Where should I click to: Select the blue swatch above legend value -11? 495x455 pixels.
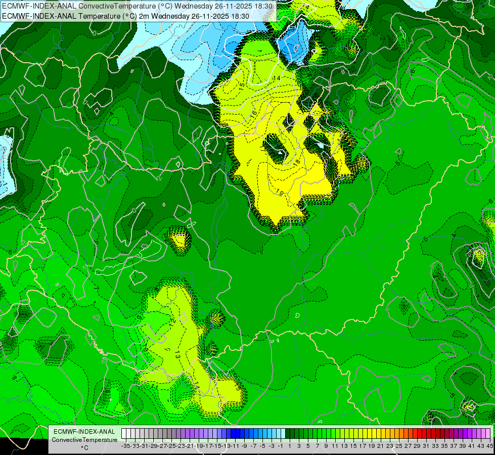233,434
